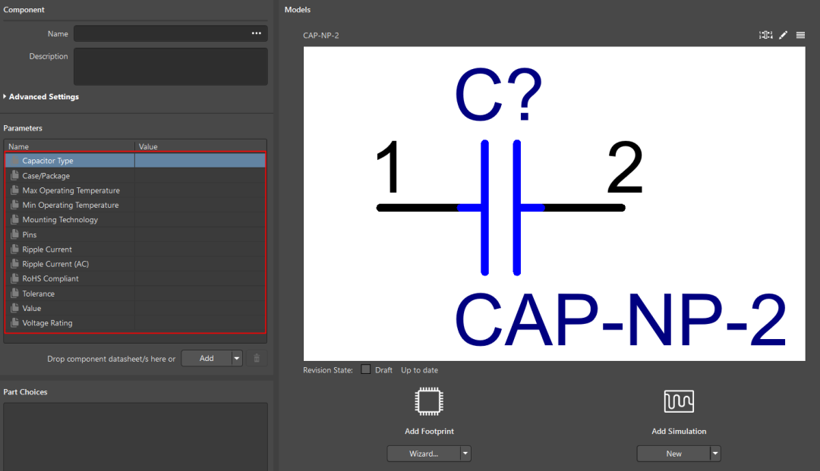Screen dimensions: 820x471
Task: Open the Wizard button dropdown arrow
Action: pos(465,454)
